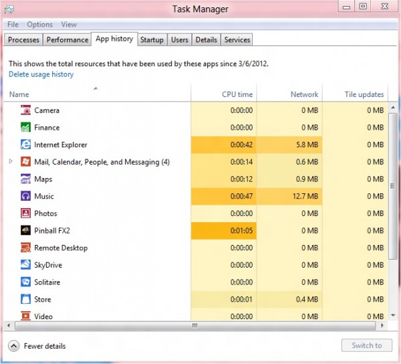Viewport: 401px width, 364px height.
Task: Select the Remote Desktop row name
Action: tap(61, 248)
